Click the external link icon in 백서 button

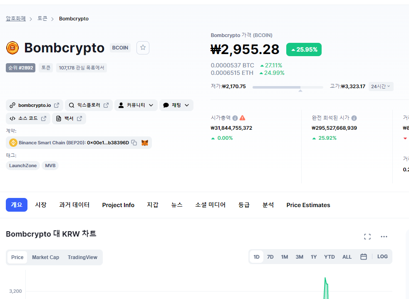point(79,119)
